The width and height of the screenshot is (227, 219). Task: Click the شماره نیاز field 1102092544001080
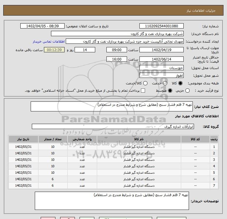[162, 26]
